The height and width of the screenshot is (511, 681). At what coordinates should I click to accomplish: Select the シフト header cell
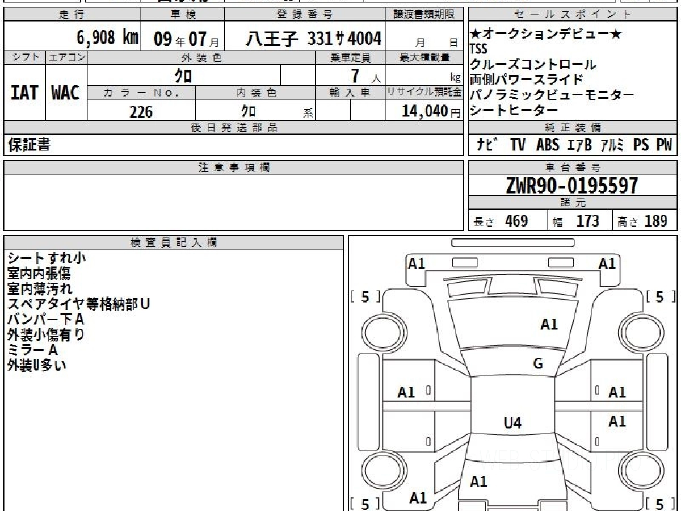(x=24, y=57)
